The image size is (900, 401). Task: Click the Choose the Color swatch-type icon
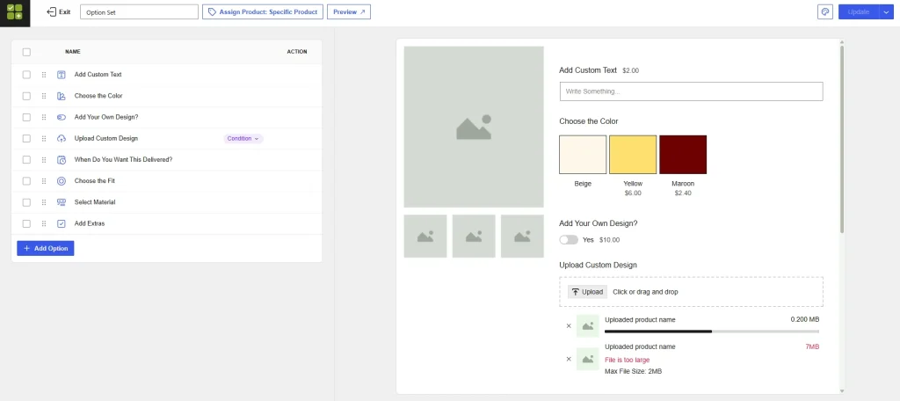click(62, 96)
